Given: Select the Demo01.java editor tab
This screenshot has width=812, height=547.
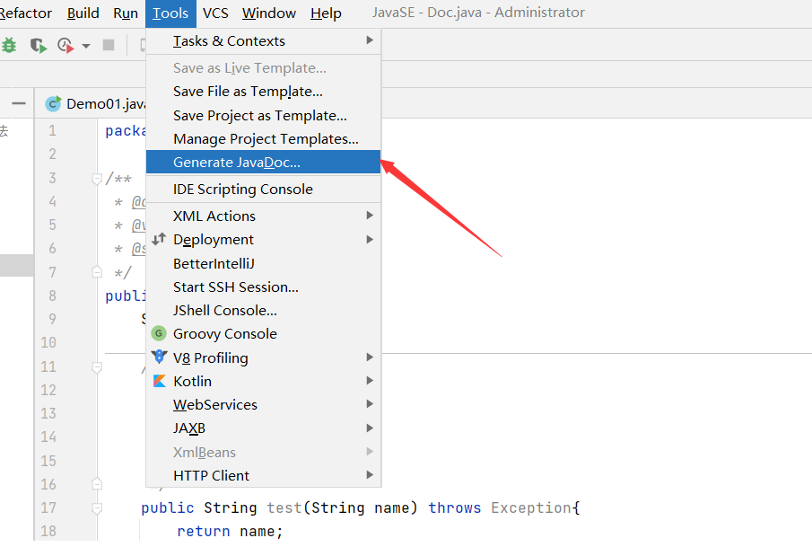Looking at the screenshot, I should (94, 103).
